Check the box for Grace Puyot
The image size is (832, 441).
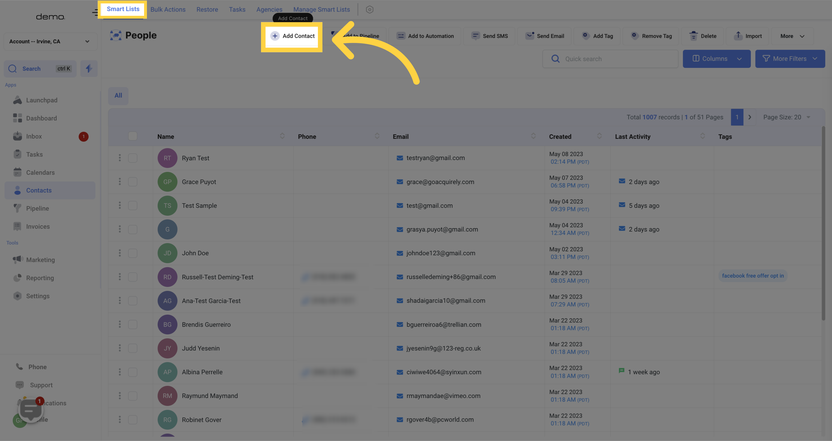133,181
